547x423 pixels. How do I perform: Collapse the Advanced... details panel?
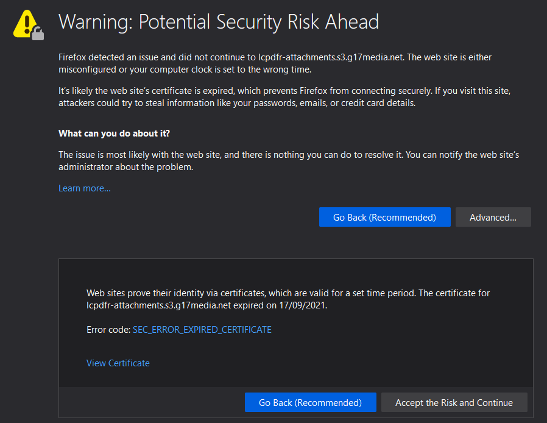493,217
